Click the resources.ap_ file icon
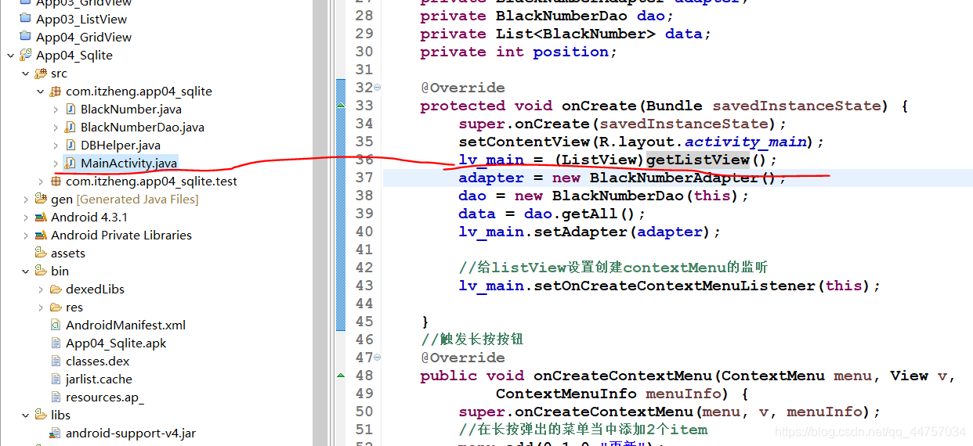This screenshot has width=973, height=446. pyautogui.click(x=56, y=397)
